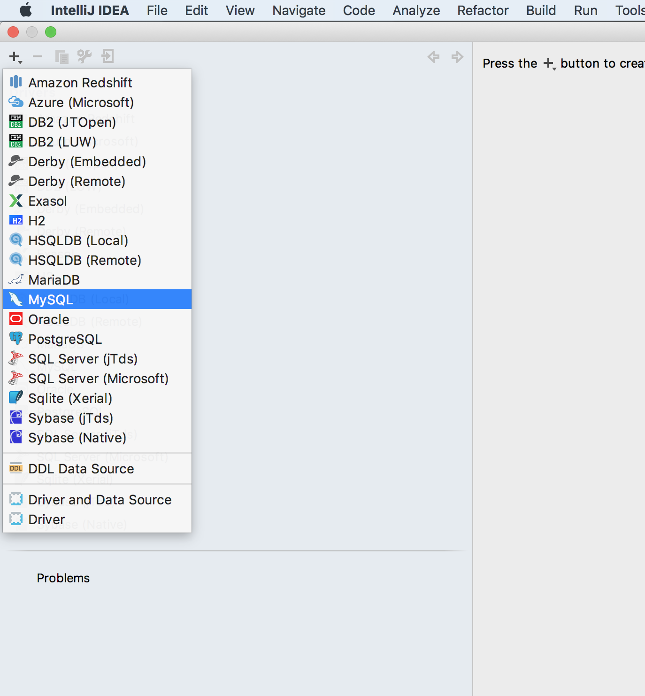Click the duplicate data source icon
The image size is (645, 696).
point(61,57)
